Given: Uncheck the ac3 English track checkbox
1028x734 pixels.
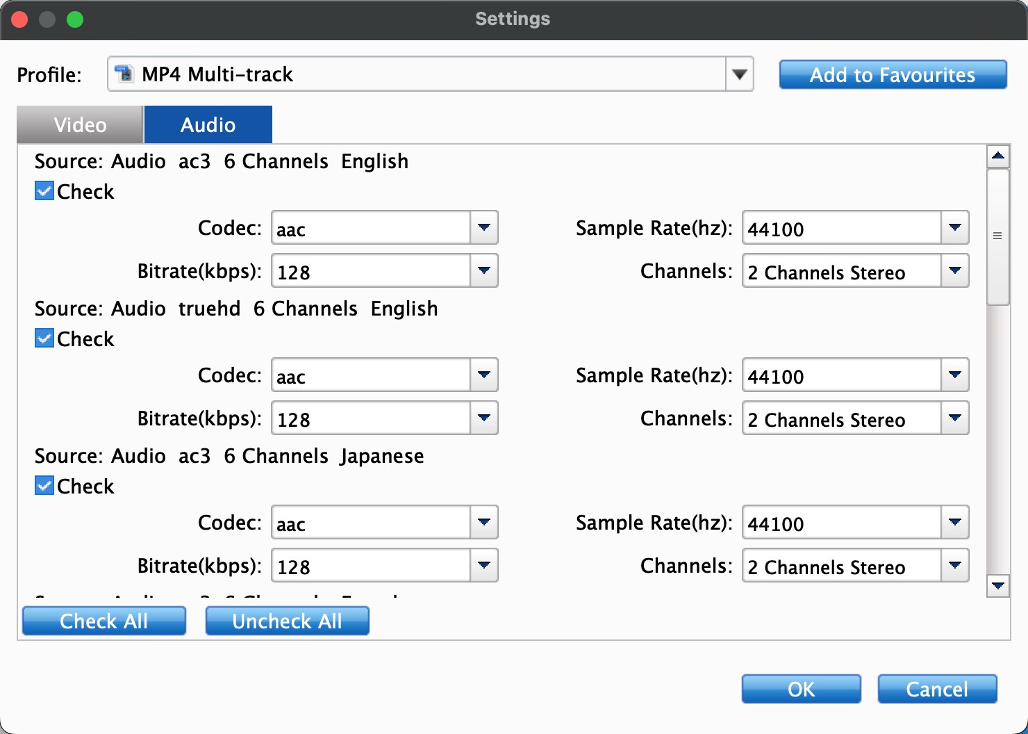Looking at the screenshot, I should (44, 191).
